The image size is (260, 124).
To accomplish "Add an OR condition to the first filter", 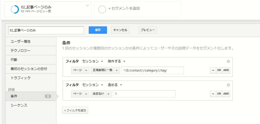I will tap(219, 70).
